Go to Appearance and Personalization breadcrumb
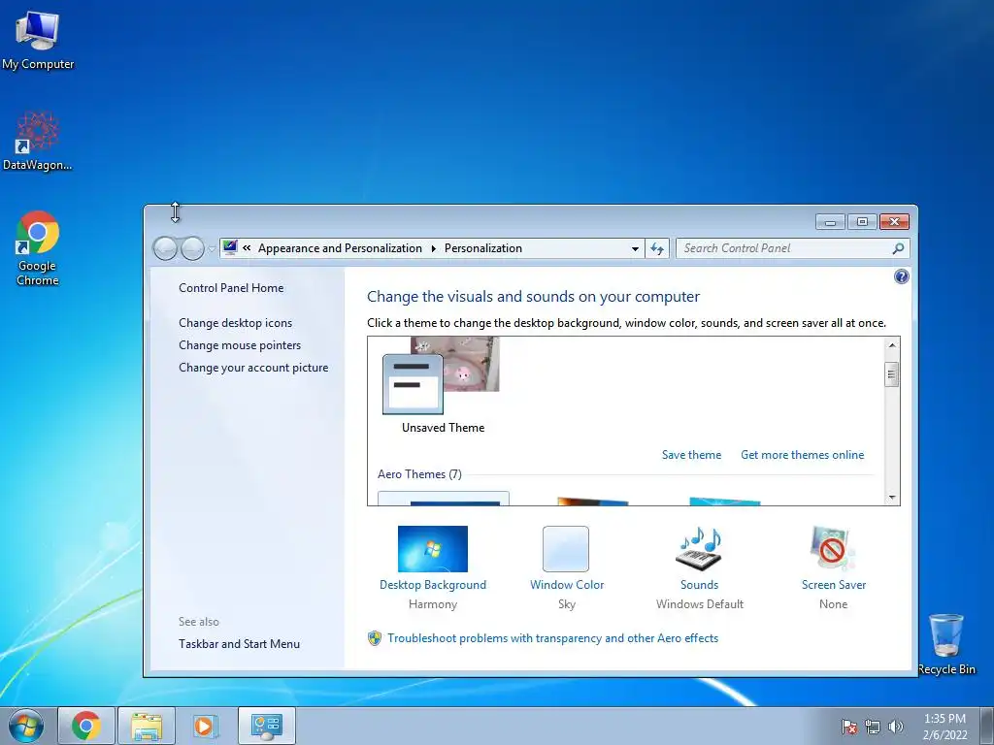 (x=340, y=248)
